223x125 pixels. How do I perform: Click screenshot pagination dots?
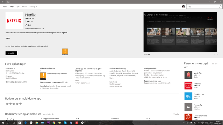[216, 55]
